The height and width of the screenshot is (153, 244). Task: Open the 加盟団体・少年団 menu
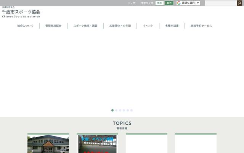click(x=120, y=26)
